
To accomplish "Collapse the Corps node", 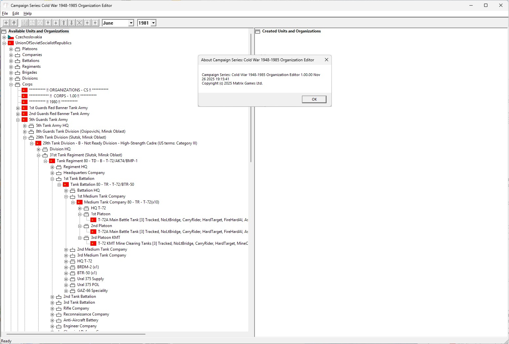I will (11, 85).
